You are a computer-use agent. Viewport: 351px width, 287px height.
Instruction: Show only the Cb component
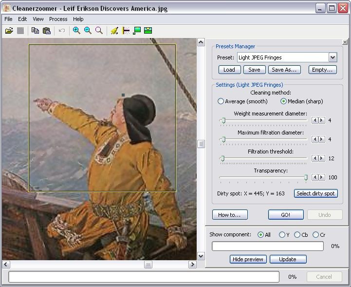(x=301, y=234)
